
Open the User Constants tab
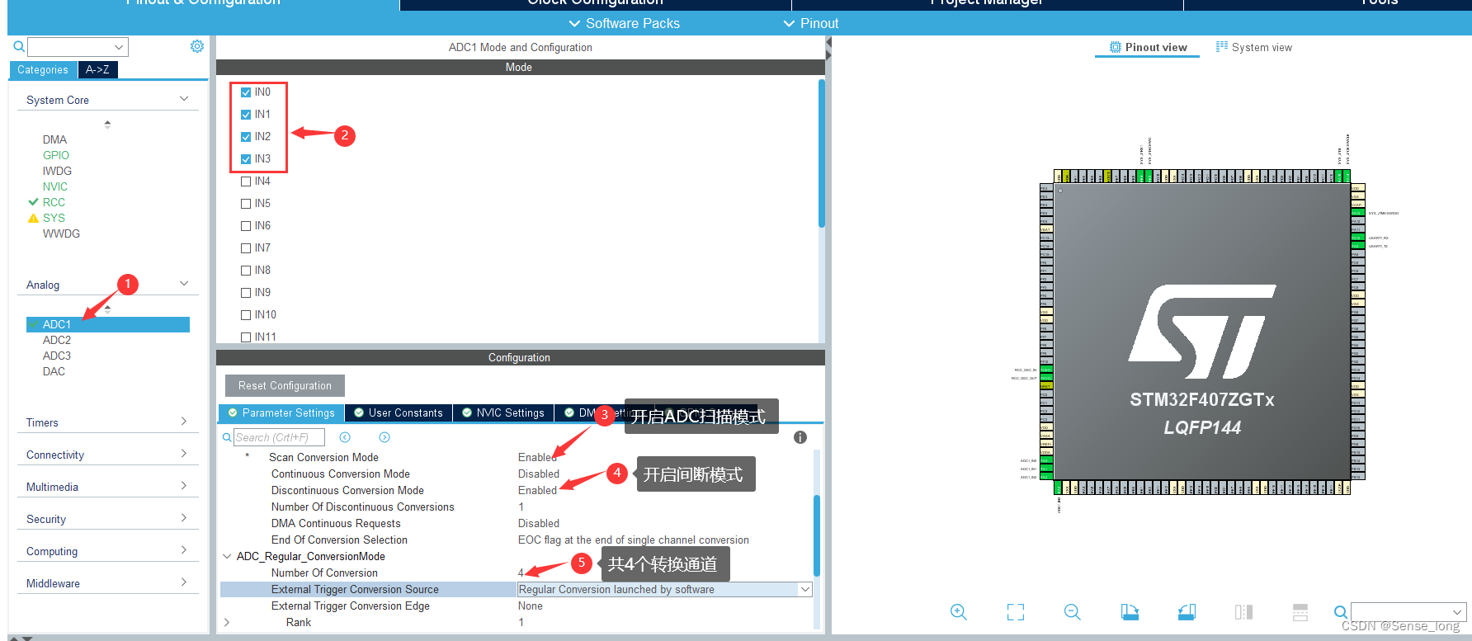point(399,412)
